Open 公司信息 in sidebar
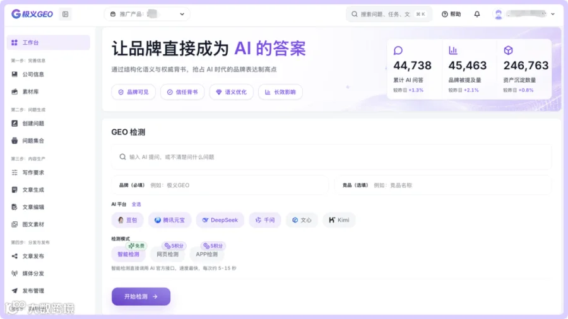568x319 pixels. click(49, 74)
